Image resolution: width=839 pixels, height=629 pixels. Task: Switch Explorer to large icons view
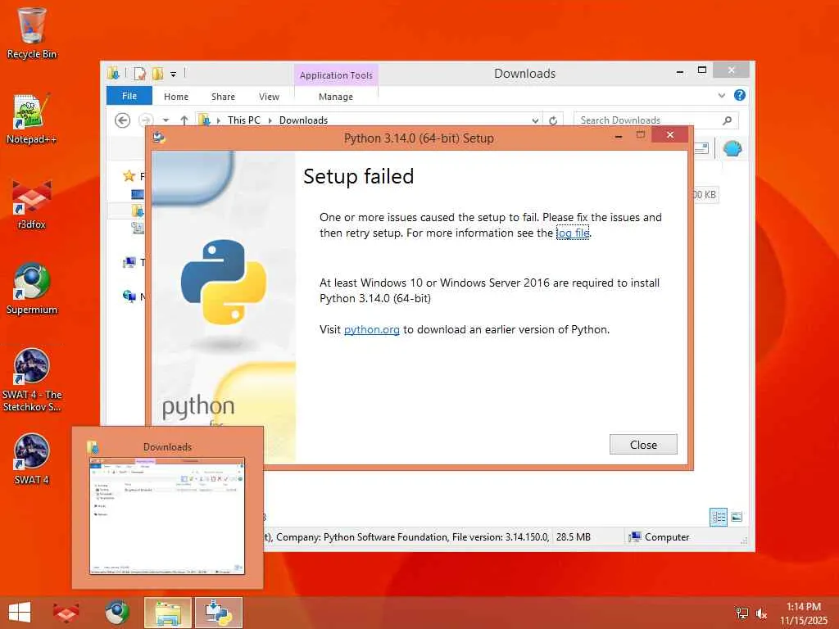pyautogui.click(x=737, y=517)
